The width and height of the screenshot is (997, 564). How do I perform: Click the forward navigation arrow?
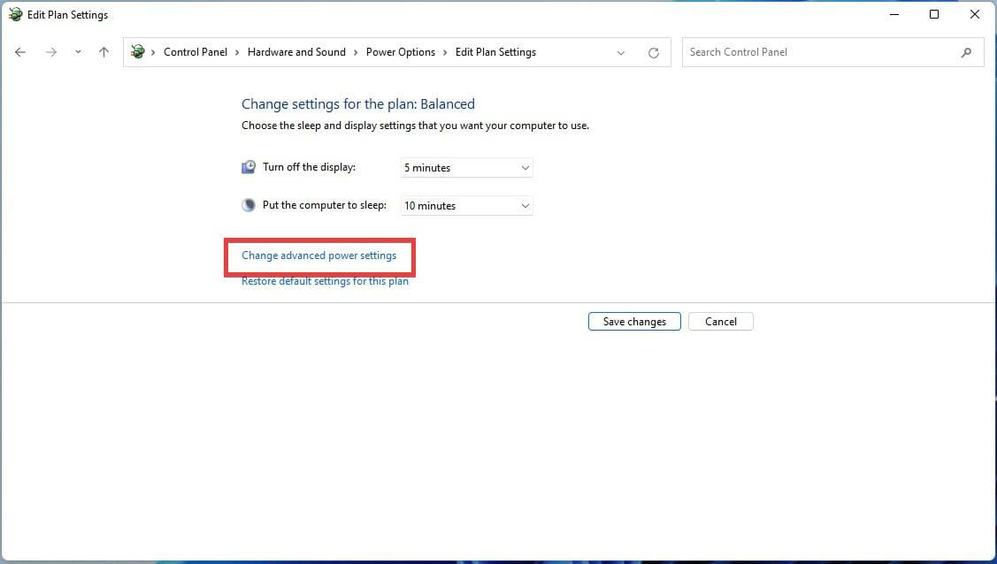[50, 52]
